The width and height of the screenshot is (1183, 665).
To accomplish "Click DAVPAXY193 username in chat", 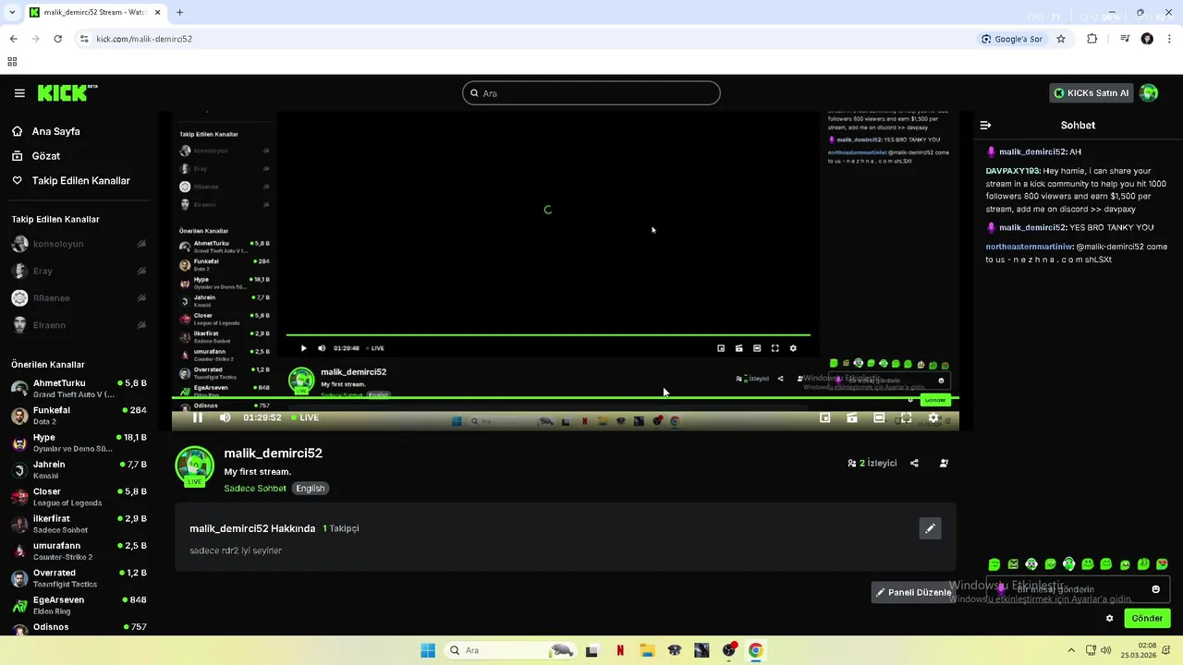I will (1013, 171).
